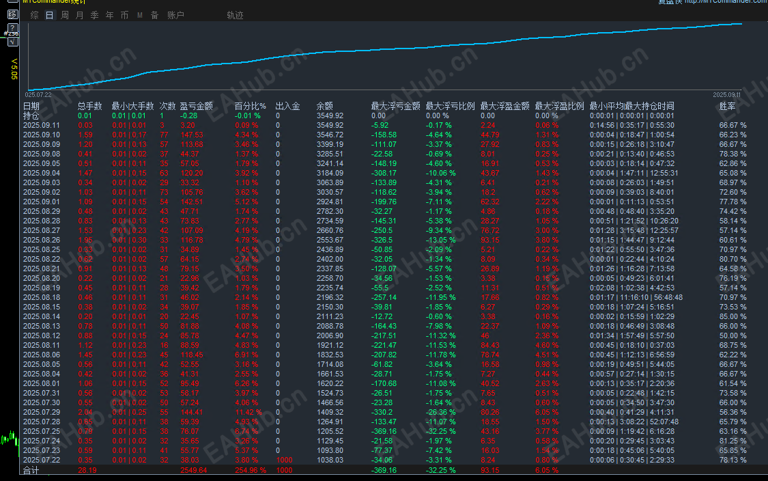The width and height of the screenshot is (768, 481).
Task: Select the 2025.08.25 date row
Action: (x=42, y=249)
